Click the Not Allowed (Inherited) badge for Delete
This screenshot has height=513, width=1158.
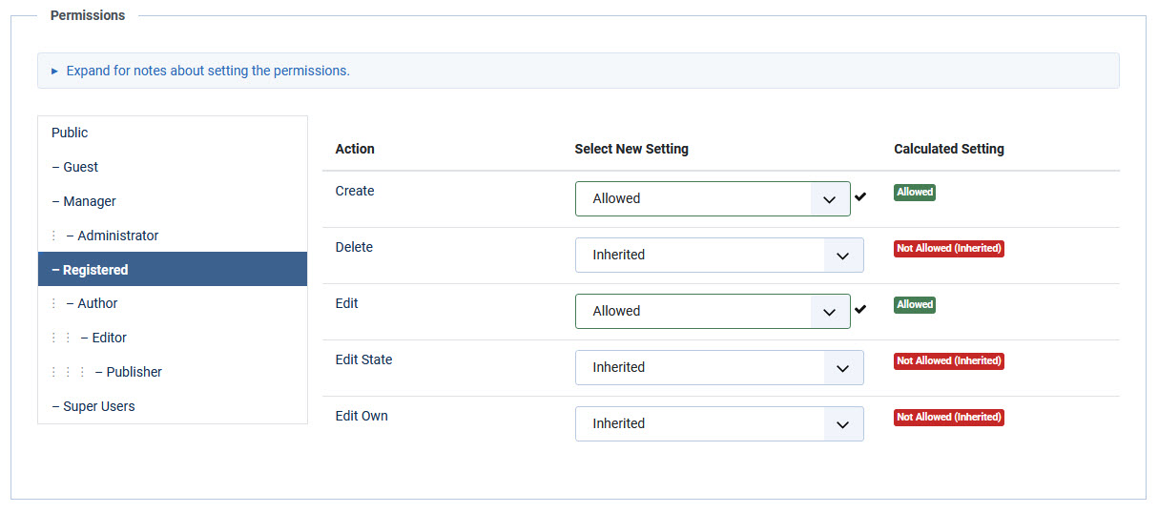(948, 249)
